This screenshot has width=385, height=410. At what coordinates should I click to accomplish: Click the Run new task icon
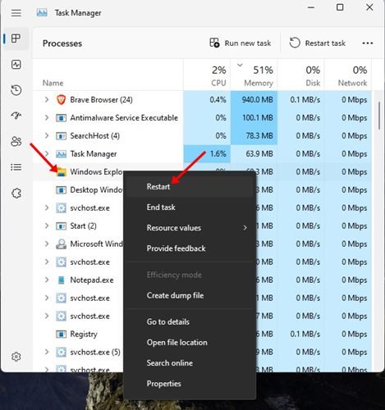tap(214, 43)
